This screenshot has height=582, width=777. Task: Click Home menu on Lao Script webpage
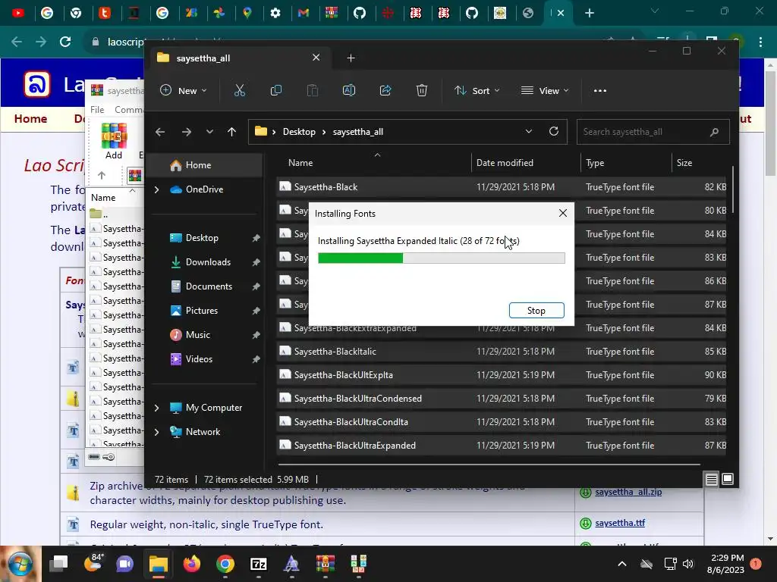[x=30, y=119]
